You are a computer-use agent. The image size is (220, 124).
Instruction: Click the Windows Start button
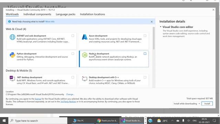pyautogui.click(x=4, y=121)
